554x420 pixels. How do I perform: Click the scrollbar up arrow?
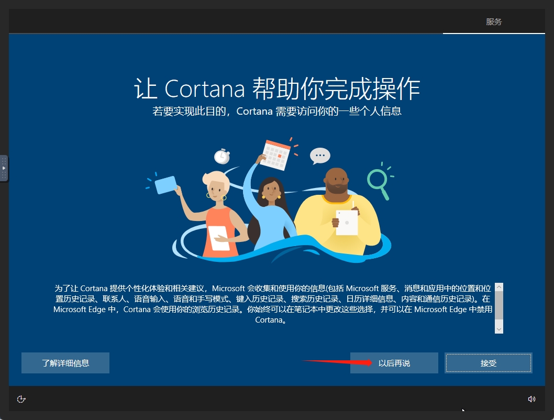[x=498, y=287]
